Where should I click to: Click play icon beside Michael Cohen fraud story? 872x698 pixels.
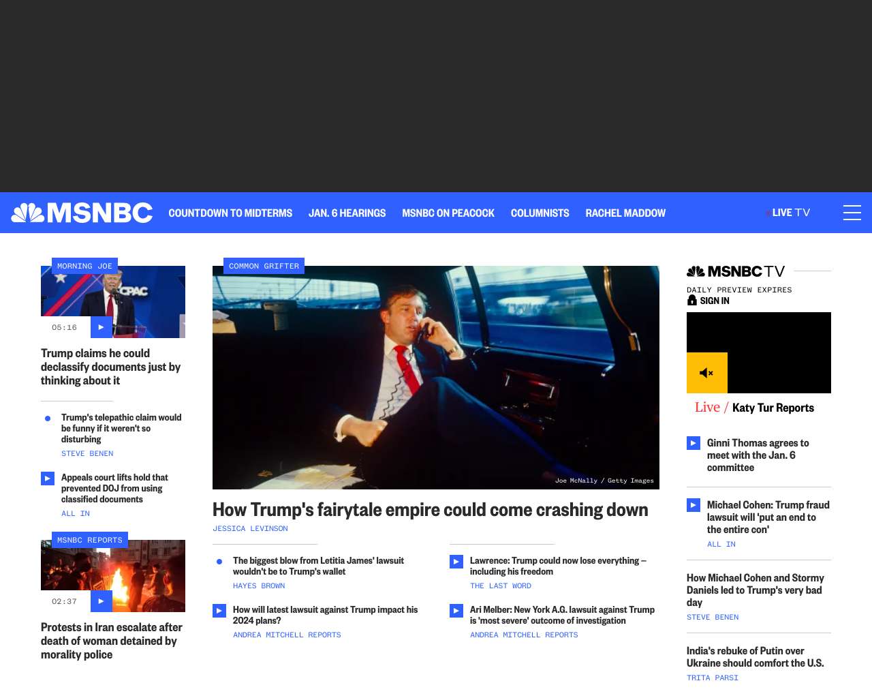click(694, 505)
